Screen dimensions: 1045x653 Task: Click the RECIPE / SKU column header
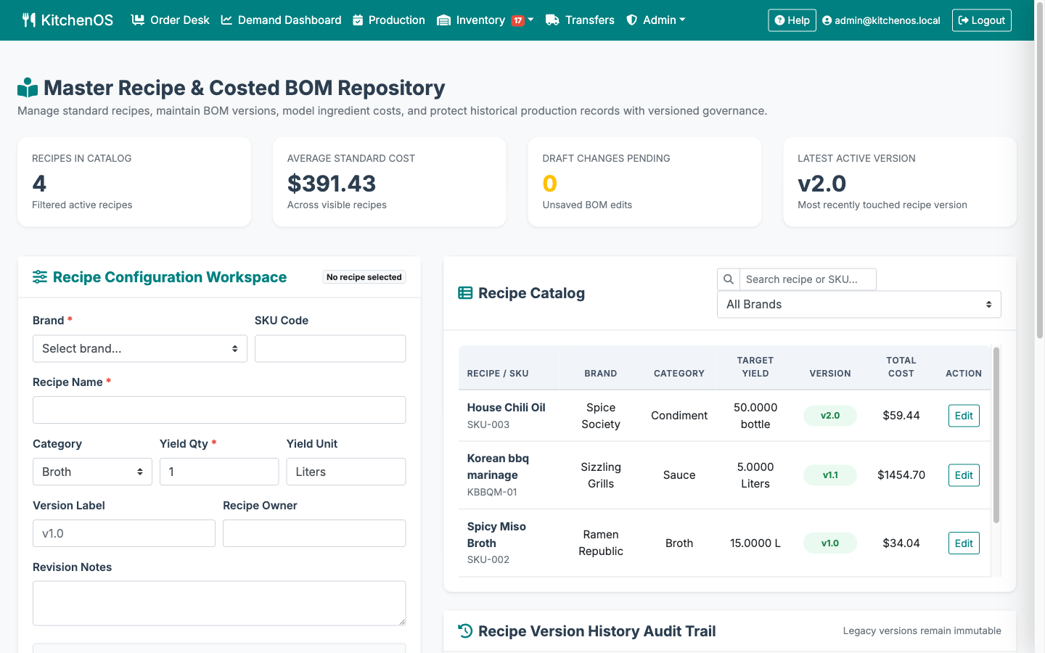(498, 374)
